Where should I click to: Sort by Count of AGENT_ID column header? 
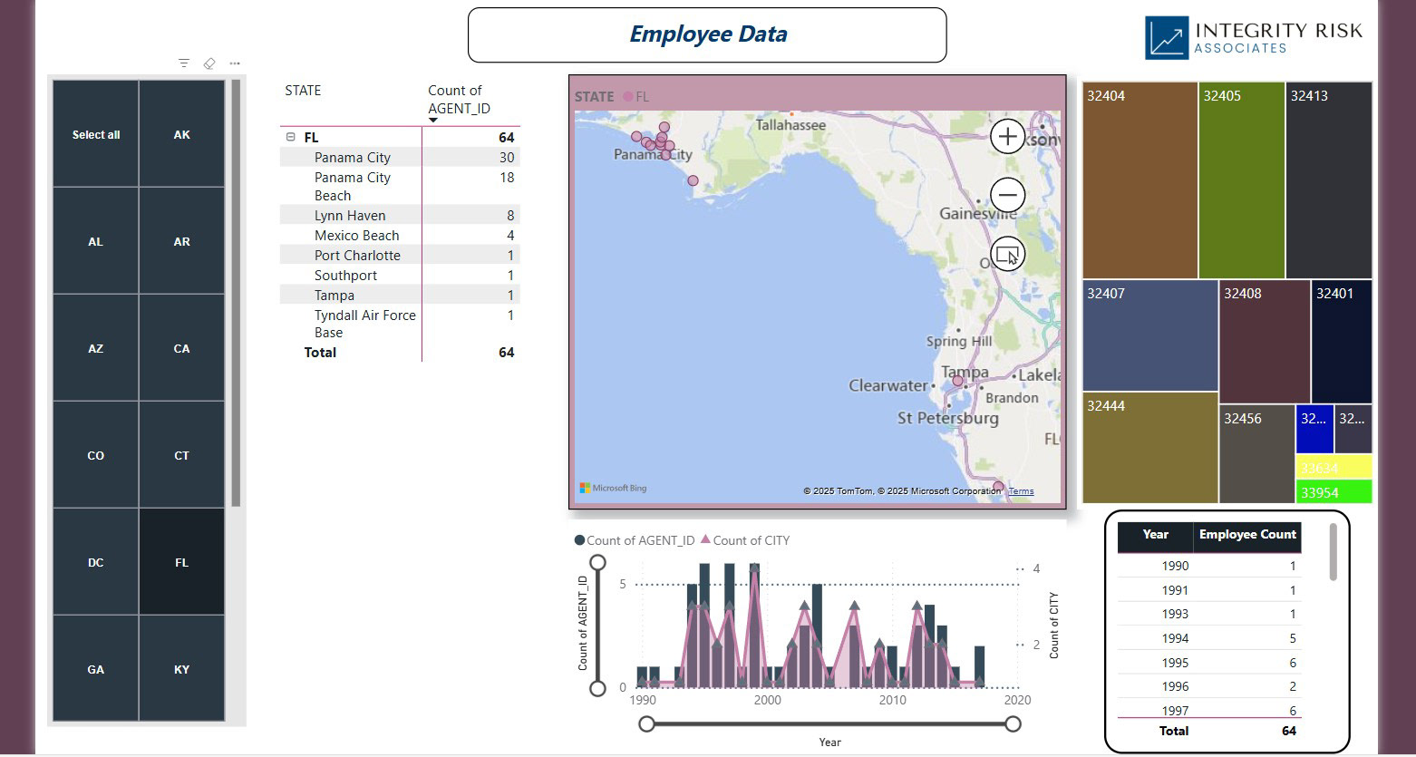click(459, 100)
